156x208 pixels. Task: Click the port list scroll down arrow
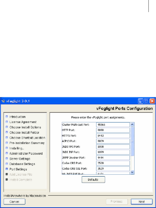click(132, 172)
